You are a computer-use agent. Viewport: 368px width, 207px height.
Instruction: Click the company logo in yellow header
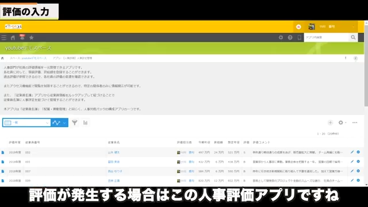[x=13, y=26]
